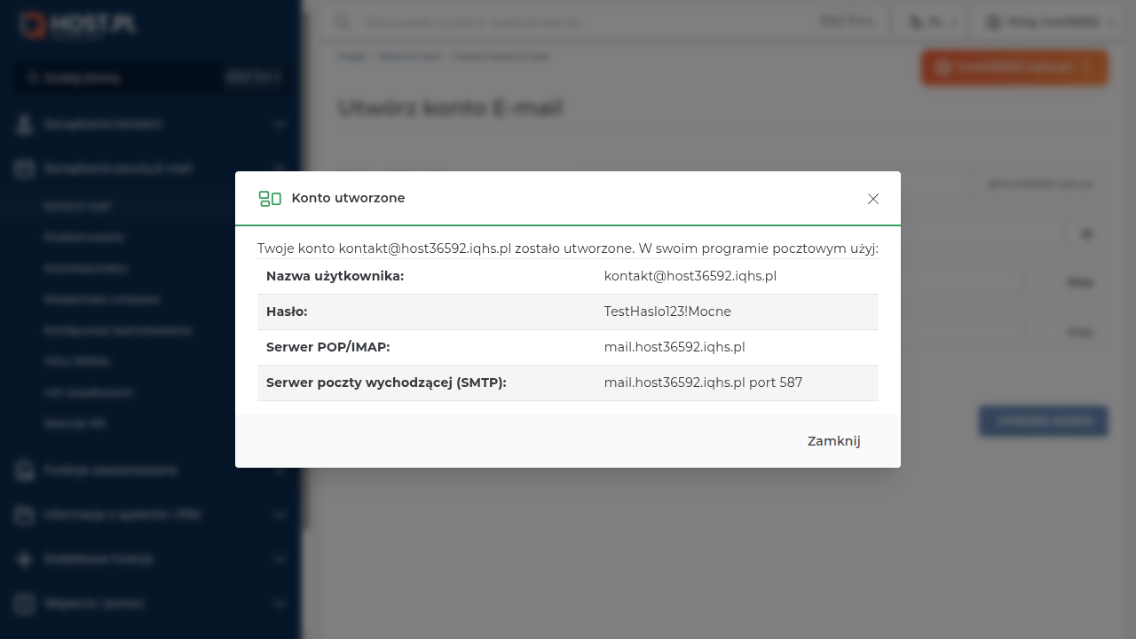Open the language dropdown in the top bar
This screenshot has height=639, width=1136.
[932, 21]
